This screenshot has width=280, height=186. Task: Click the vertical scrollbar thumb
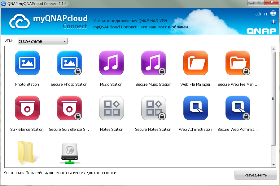[x=273, y=99]
